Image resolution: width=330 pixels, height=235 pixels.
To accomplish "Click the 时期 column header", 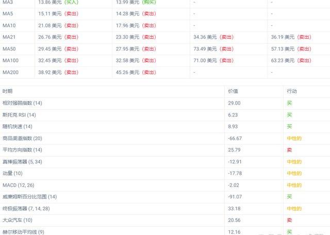I will pyautogui.click(x=8, y=91).
